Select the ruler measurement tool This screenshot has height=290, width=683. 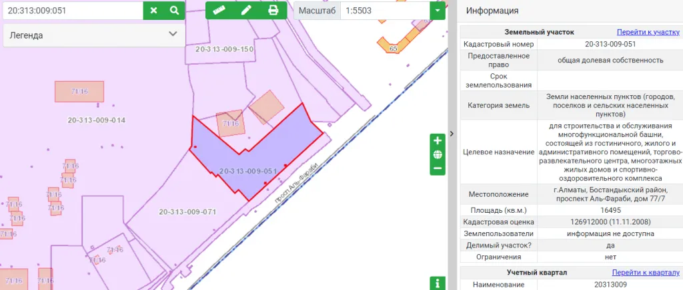[x=219, y=11]
